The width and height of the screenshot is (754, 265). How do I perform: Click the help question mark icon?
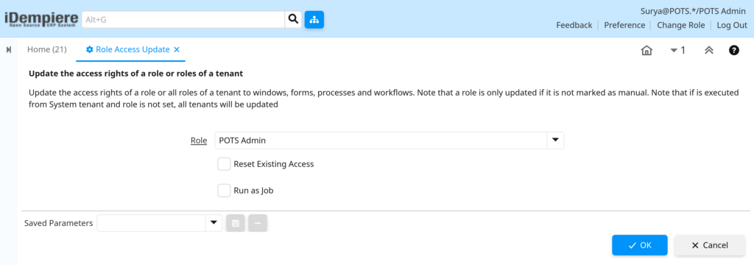[x=734, y=50]
